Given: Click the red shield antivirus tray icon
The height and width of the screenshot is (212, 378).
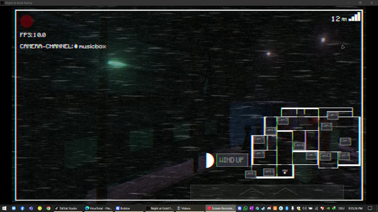Looking at the screenshot, I should 322,208.
